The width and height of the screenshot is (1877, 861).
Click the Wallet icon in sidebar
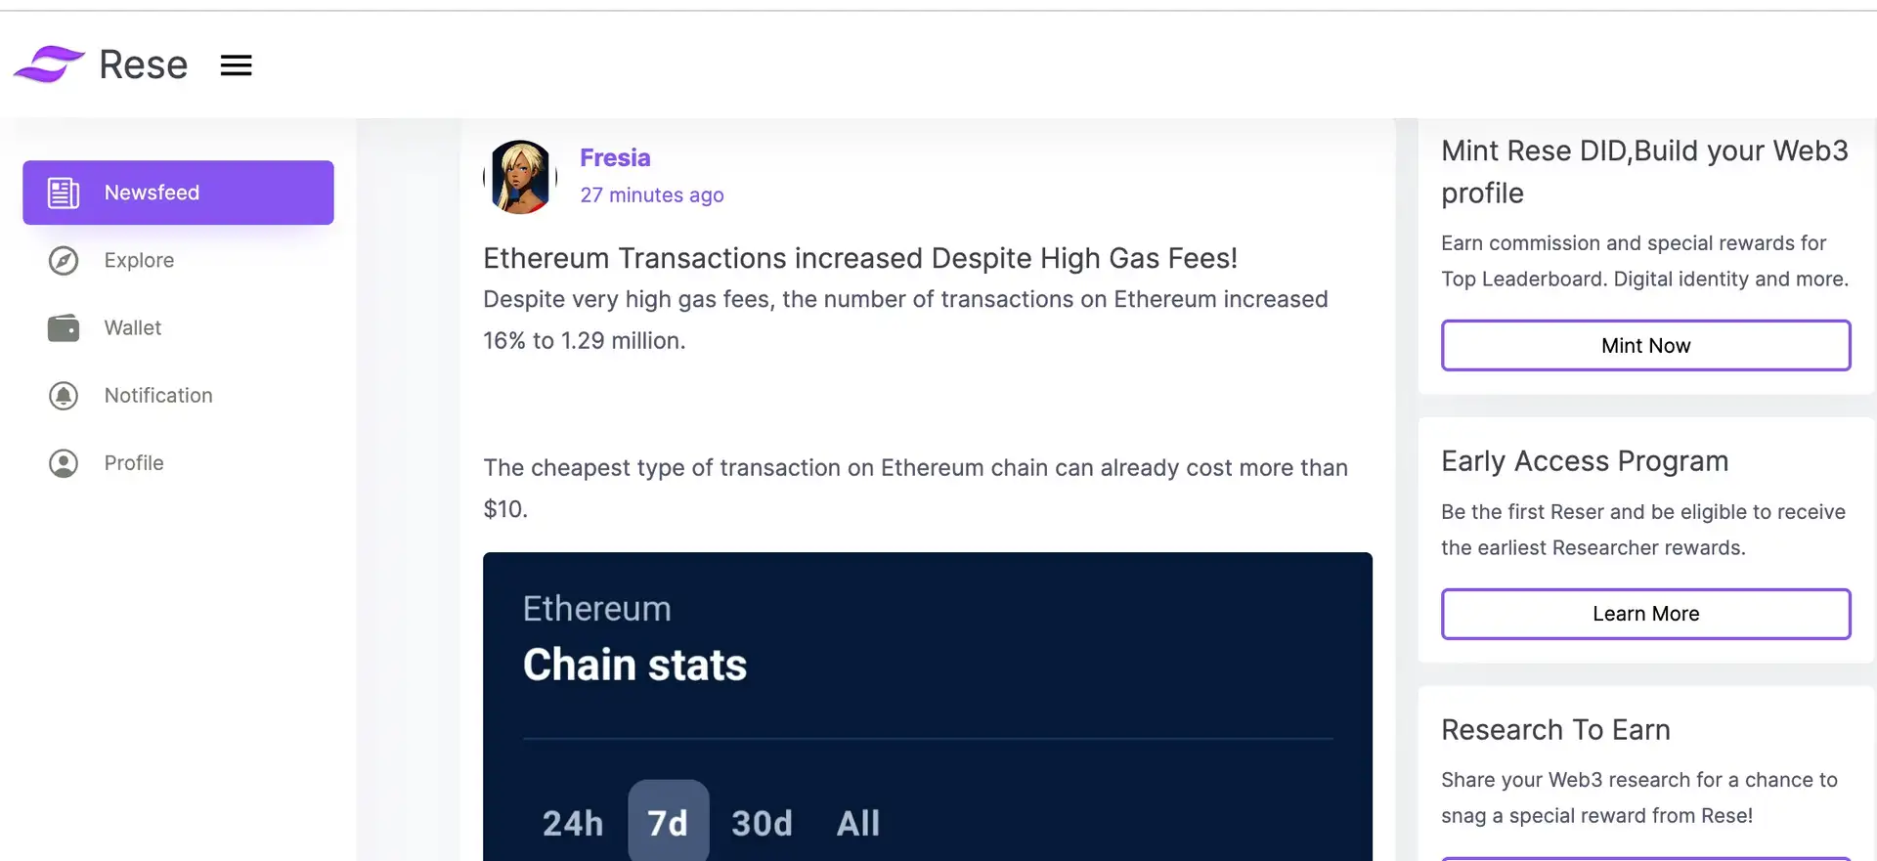[x=64, y=328]
